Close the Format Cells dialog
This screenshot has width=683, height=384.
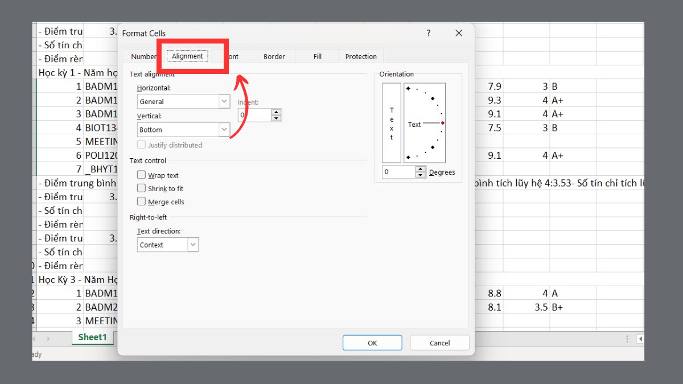[459, 33]
